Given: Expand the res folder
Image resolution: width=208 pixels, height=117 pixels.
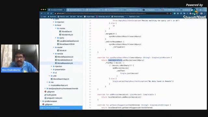Looking at the screenshot, I should coord(47,82).
